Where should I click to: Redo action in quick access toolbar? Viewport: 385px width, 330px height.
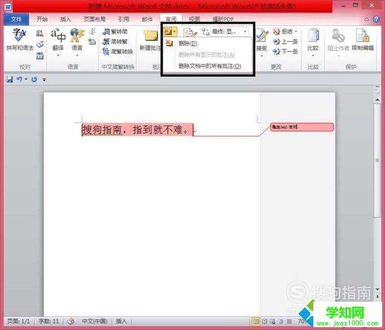[34, 79]
